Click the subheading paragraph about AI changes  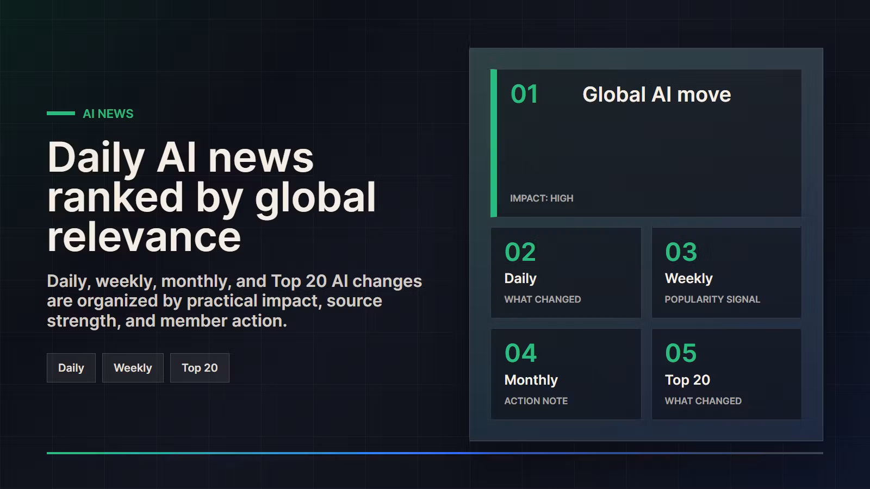click(234, 301)
